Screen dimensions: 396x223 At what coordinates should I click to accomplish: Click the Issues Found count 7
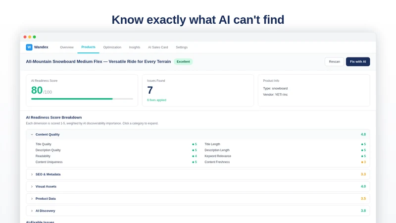150,90
